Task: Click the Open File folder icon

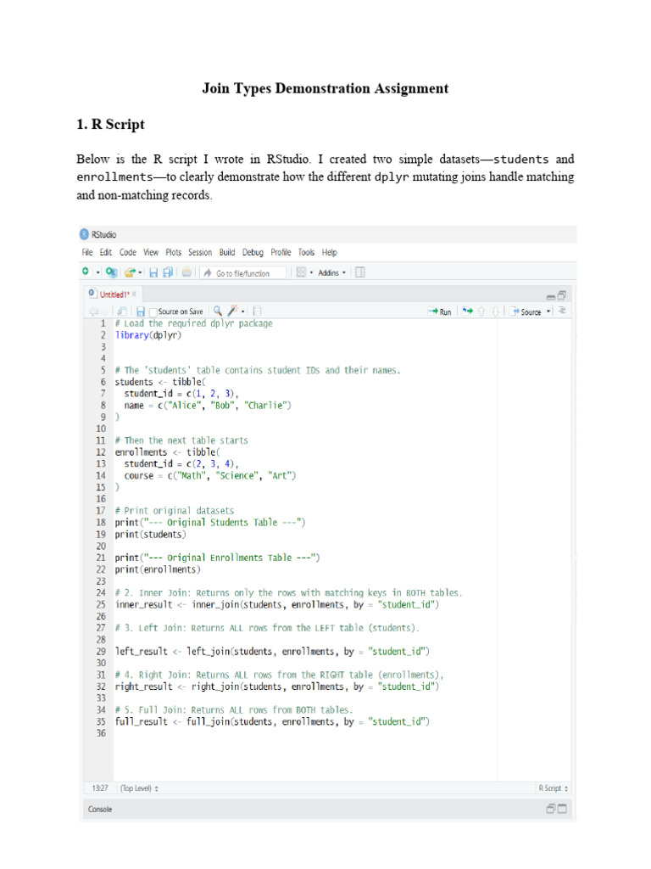Action: pyautogui.click(x=130, y=272)
